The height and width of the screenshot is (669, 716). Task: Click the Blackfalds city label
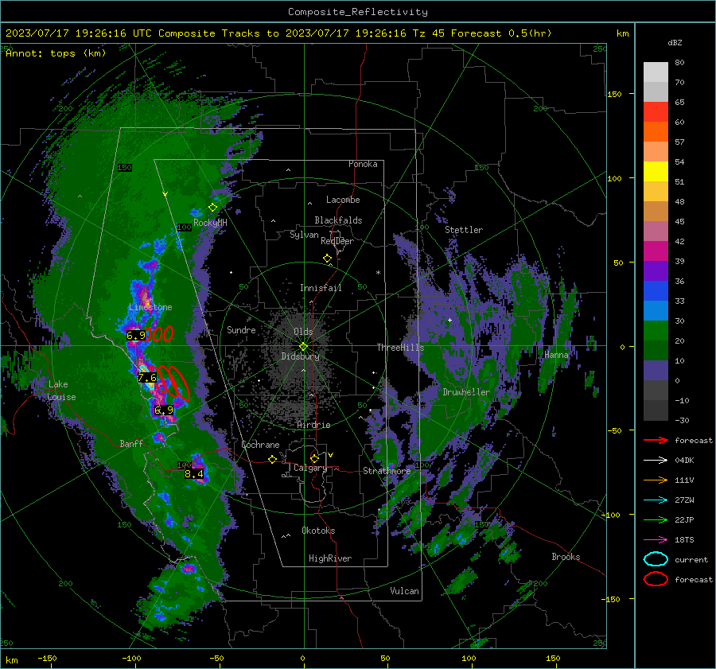pos(338,220)
